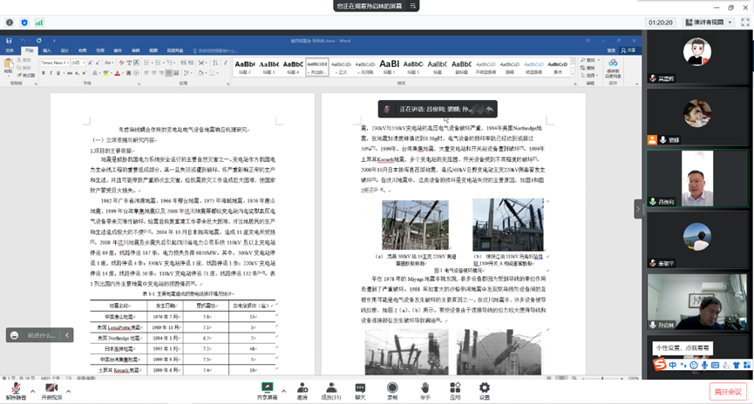Click the 共享屏幕 share screen icon
Viewport: 754px width, 404px height.
coord(267,387)
